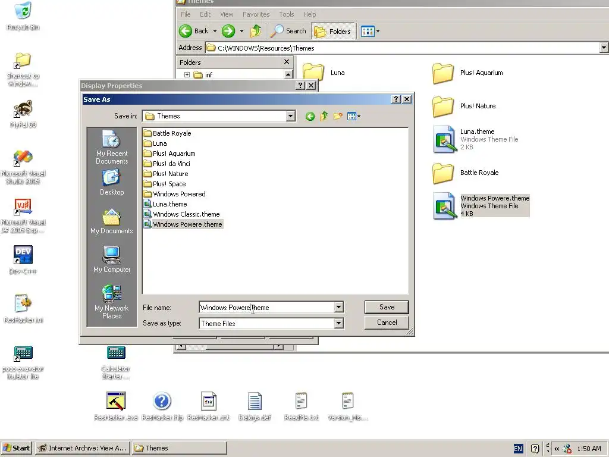Switch to Themes taskbar button
The width and height of the screenshot is (609, 457).
(179, 448)
